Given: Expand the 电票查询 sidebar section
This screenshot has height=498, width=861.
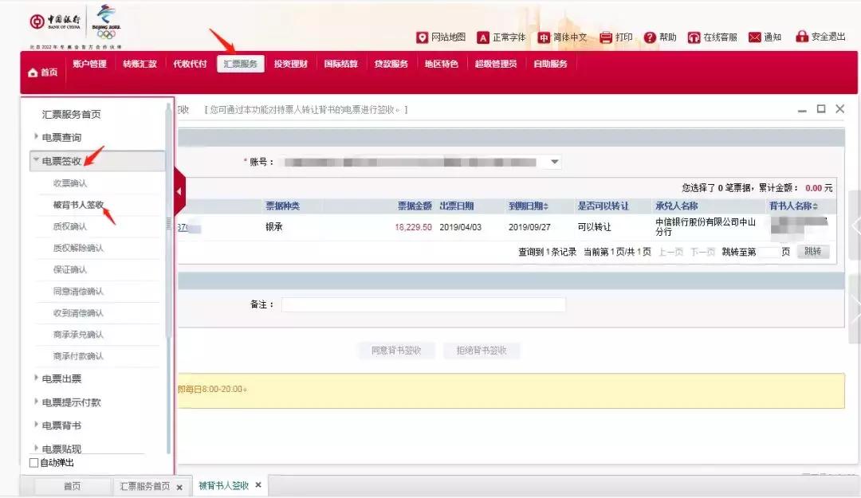Looking at the screenshot, I should pyautogui.click(x=61, y=135).
